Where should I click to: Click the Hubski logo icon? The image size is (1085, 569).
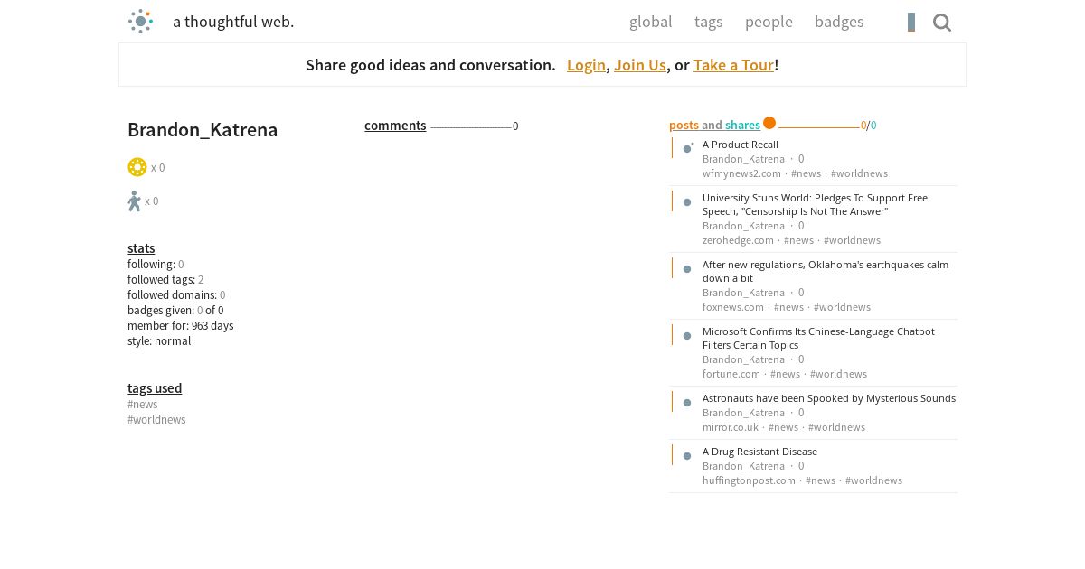(140, 22)
